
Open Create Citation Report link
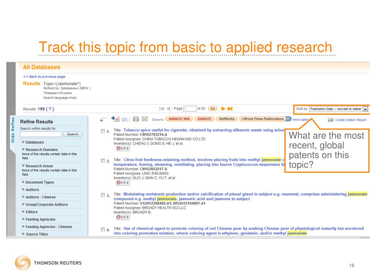pos(350,120)
